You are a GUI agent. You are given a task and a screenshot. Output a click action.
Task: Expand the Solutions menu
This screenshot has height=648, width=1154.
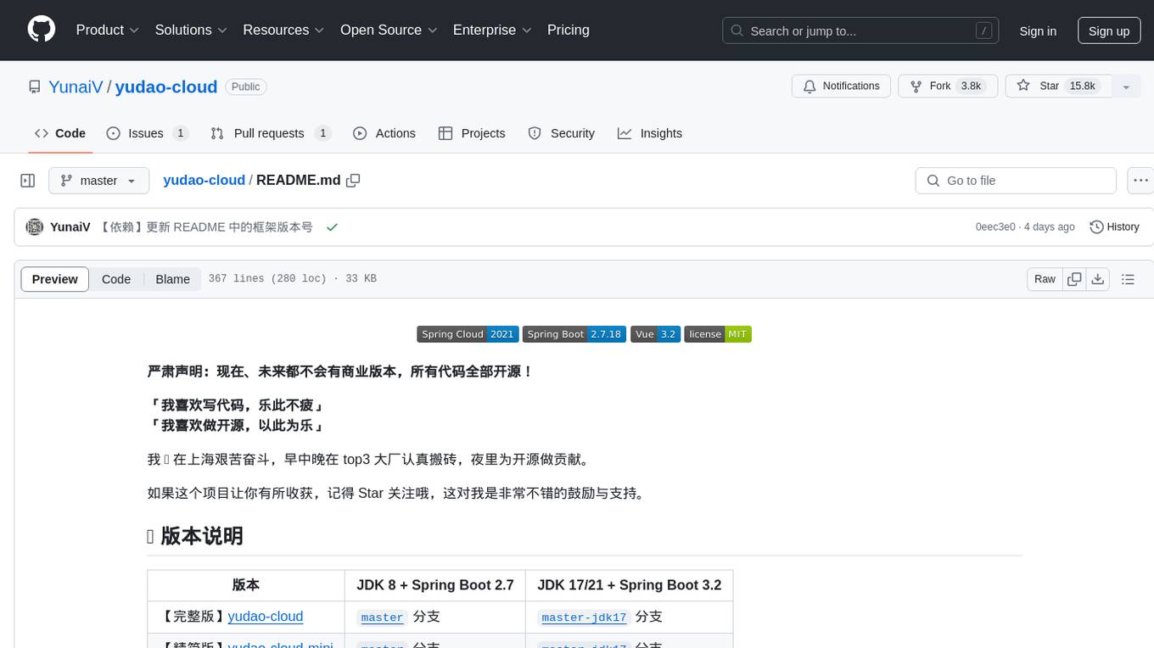pos(191,30)
